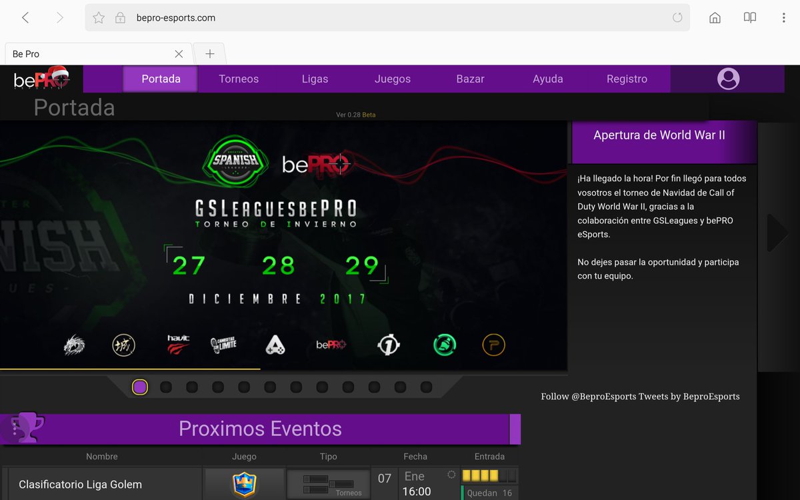Select the sixth carousel dot
Viewport: 800px width, 500px height.
(x=270, y=387)
